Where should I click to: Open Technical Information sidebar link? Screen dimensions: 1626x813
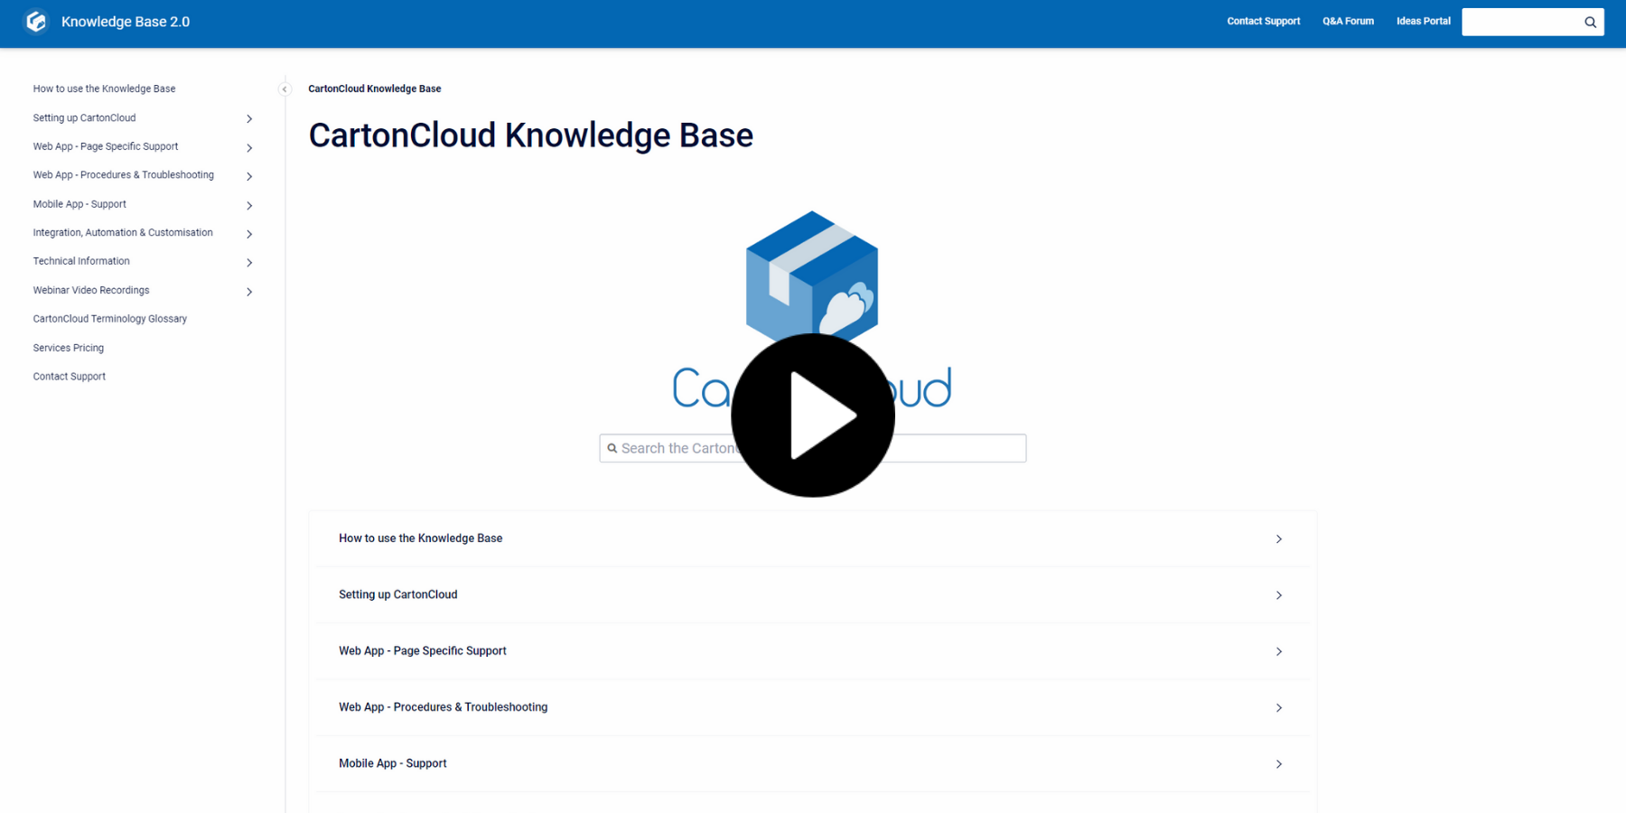(81, 261)
